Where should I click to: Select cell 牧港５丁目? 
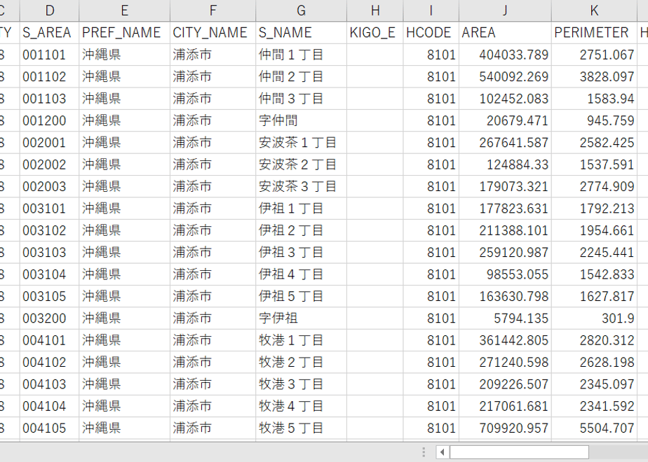tap(302, 428)
